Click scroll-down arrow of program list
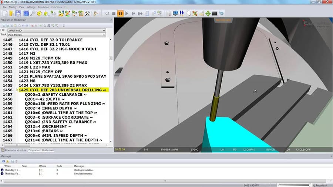Viewport: 333px width, 187px height. (111, 141)
